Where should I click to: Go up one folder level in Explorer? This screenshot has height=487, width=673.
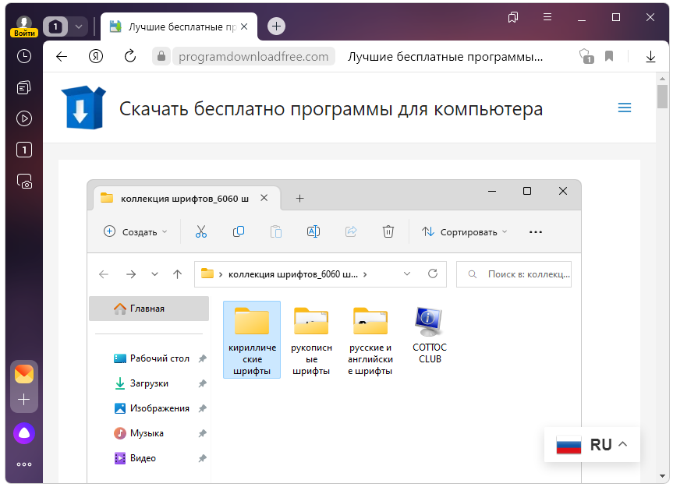coord(177,274)
